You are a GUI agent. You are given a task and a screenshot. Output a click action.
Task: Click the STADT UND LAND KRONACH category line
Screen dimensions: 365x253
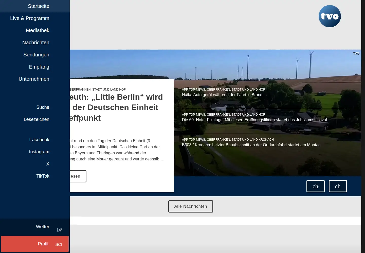(228, 140)
